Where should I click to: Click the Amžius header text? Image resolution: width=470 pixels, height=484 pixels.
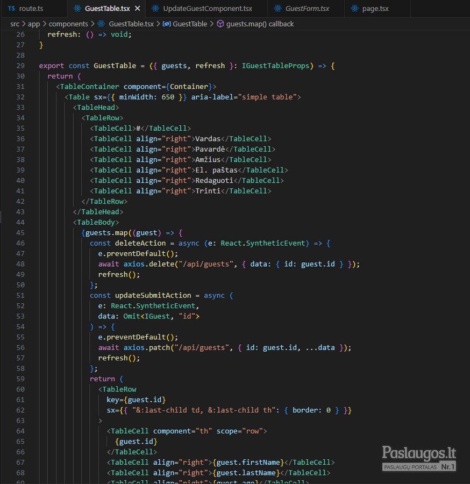click(x=208, y=160)
